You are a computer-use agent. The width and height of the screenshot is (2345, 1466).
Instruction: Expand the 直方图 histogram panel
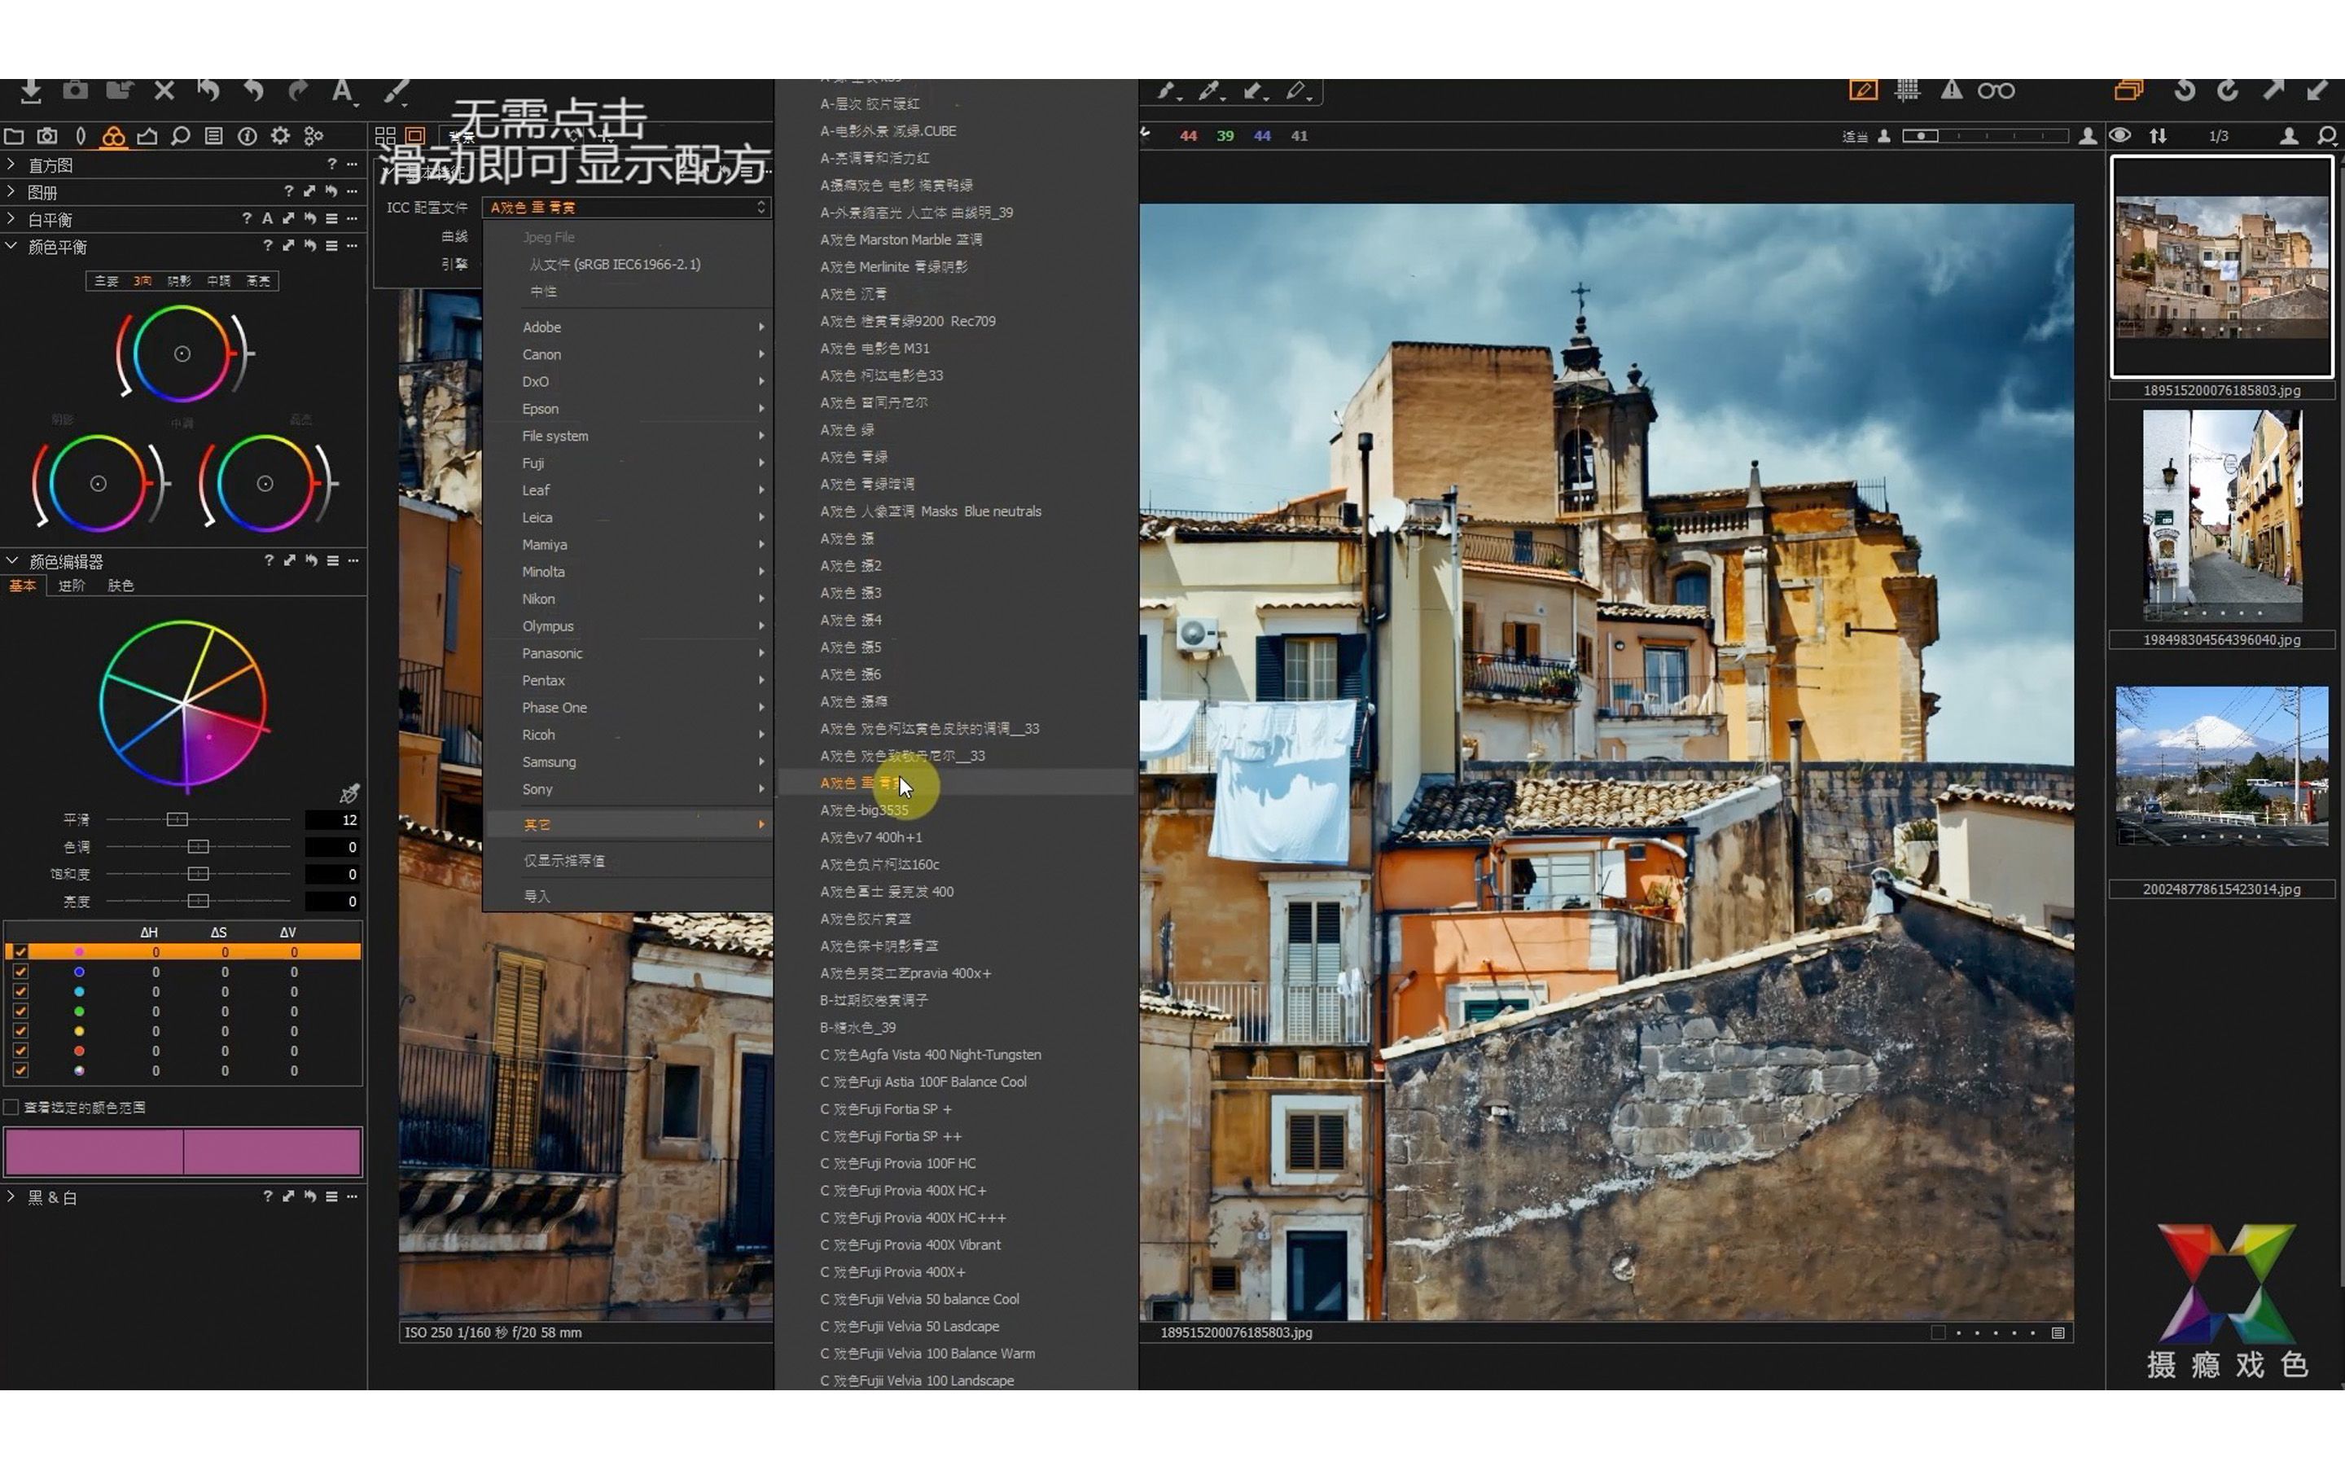pyautogui.click(x=11, y=165)
